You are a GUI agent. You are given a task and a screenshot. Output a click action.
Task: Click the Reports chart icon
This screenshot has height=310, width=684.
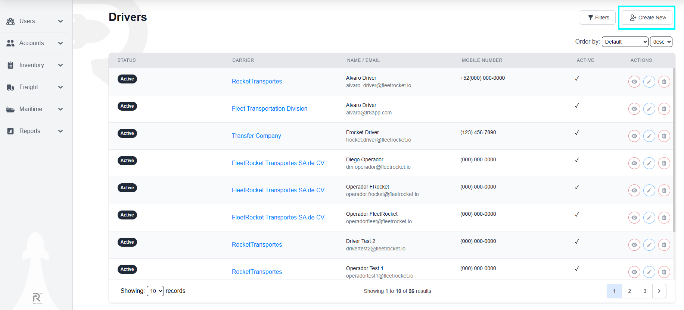tap(10, 131)
